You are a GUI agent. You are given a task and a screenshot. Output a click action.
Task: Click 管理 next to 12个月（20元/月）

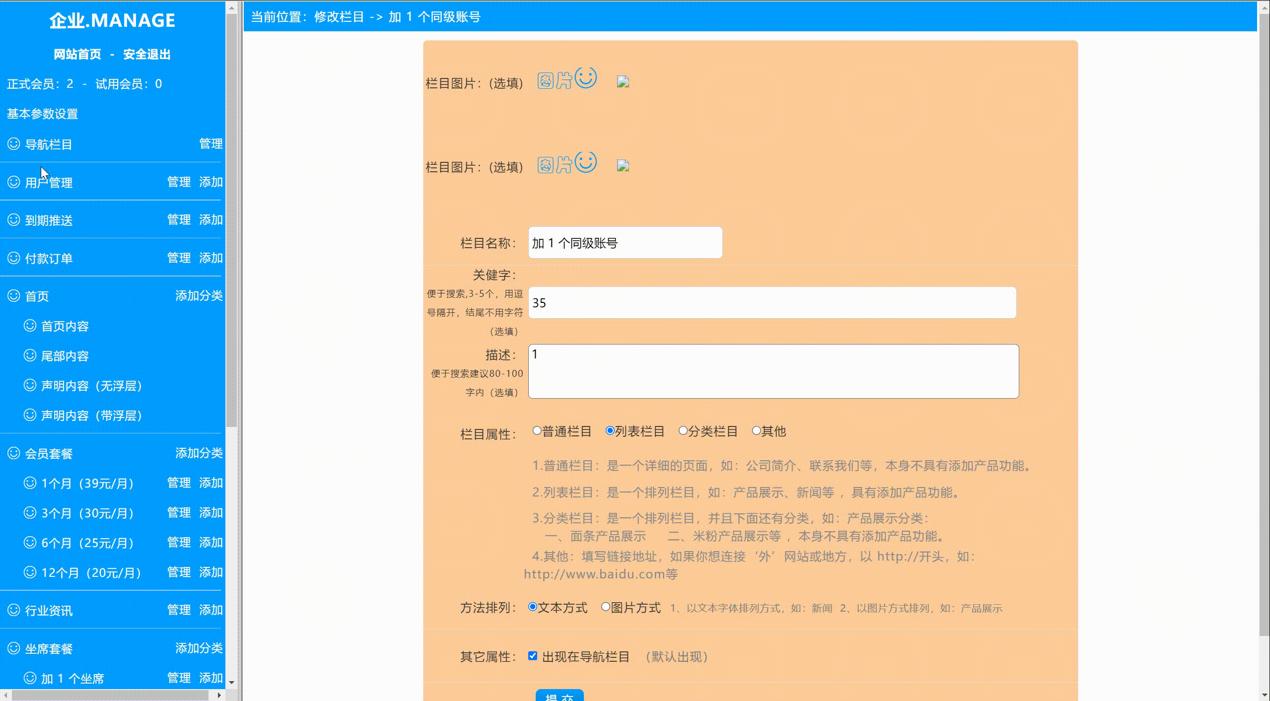coord(179,572)
